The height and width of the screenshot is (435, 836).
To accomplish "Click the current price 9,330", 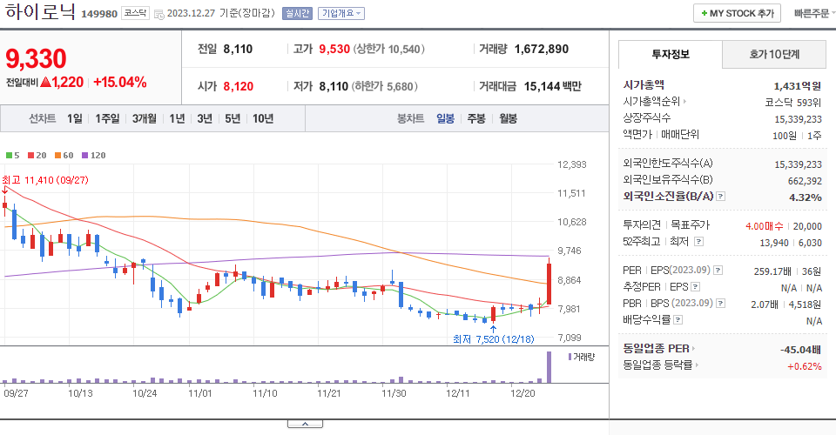I will click(x=36, y=58).
